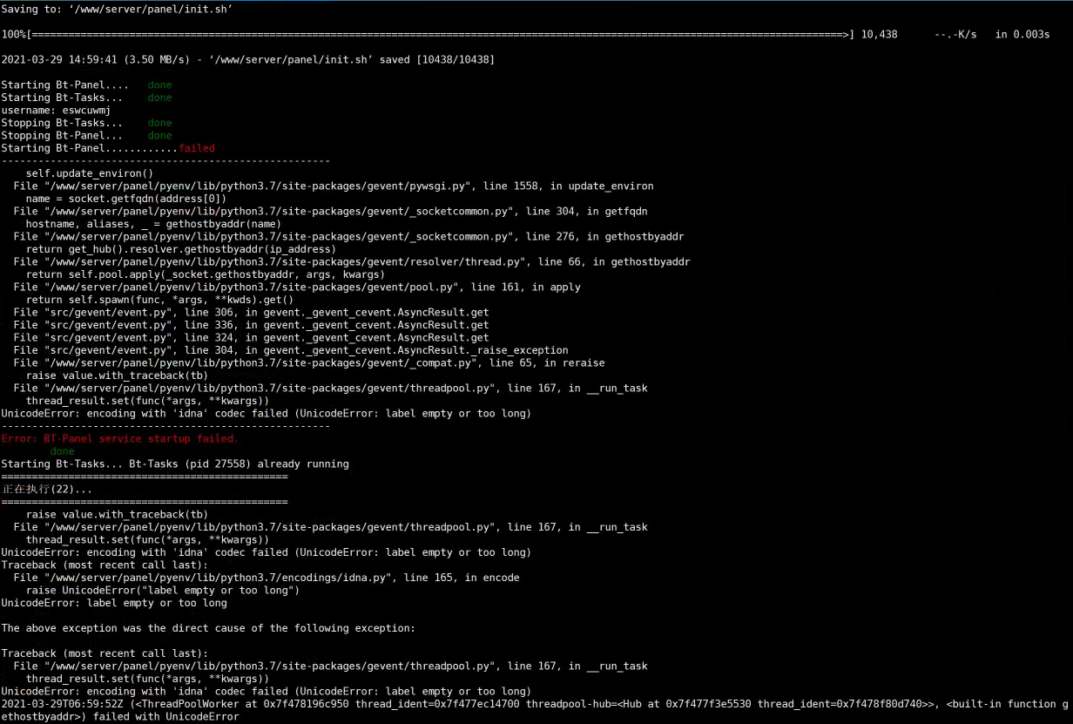1073x724 pixels.
Task: Click the 'self.update_environ()' line
Action: coord(90,173)
